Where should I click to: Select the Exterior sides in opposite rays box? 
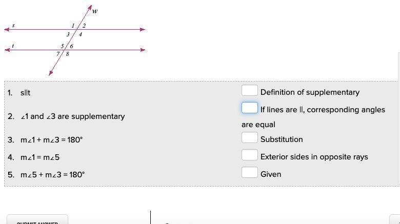click(249, 155)
